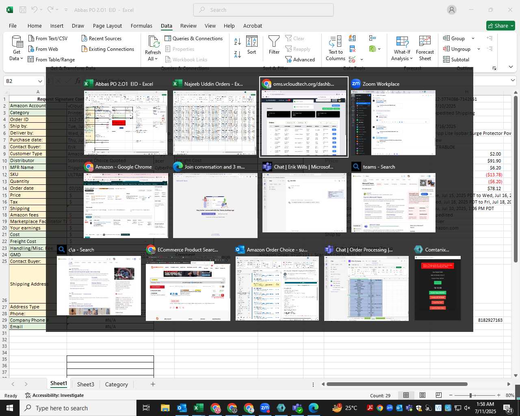Open the Sort dialog
The image size is (520, 416).
pos(252,45)
